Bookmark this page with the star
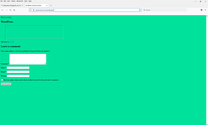The height and width of the screenshot is (125, 208). tap(140, 10)
